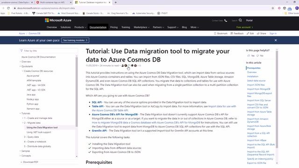This screenshot has width=299, height=168.
Task: Collapse the Quickstarts tree node
Action: pos(20,66)
